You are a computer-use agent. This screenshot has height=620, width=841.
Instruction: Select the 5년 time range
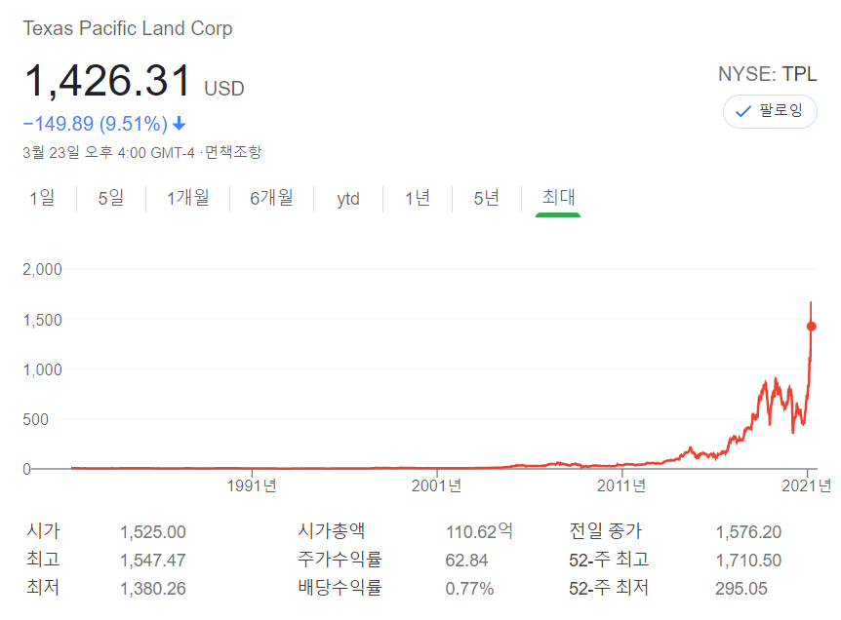click(485, 198)
